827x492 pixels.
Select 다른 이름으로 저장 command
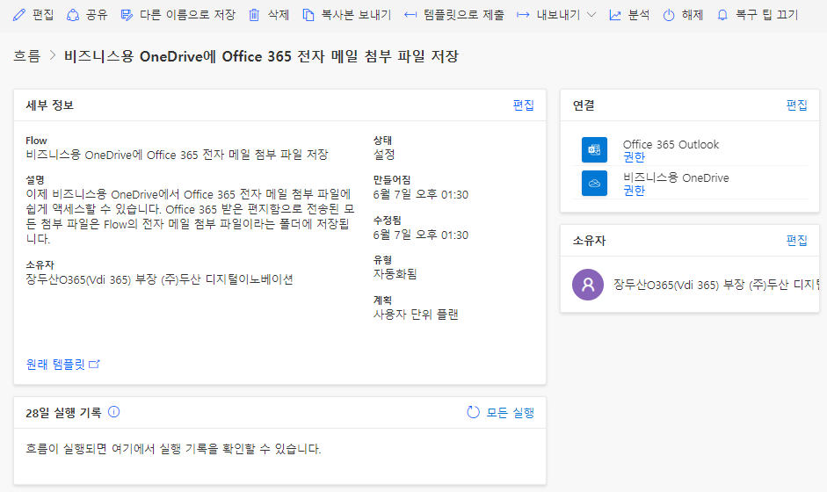coord(187,15)
